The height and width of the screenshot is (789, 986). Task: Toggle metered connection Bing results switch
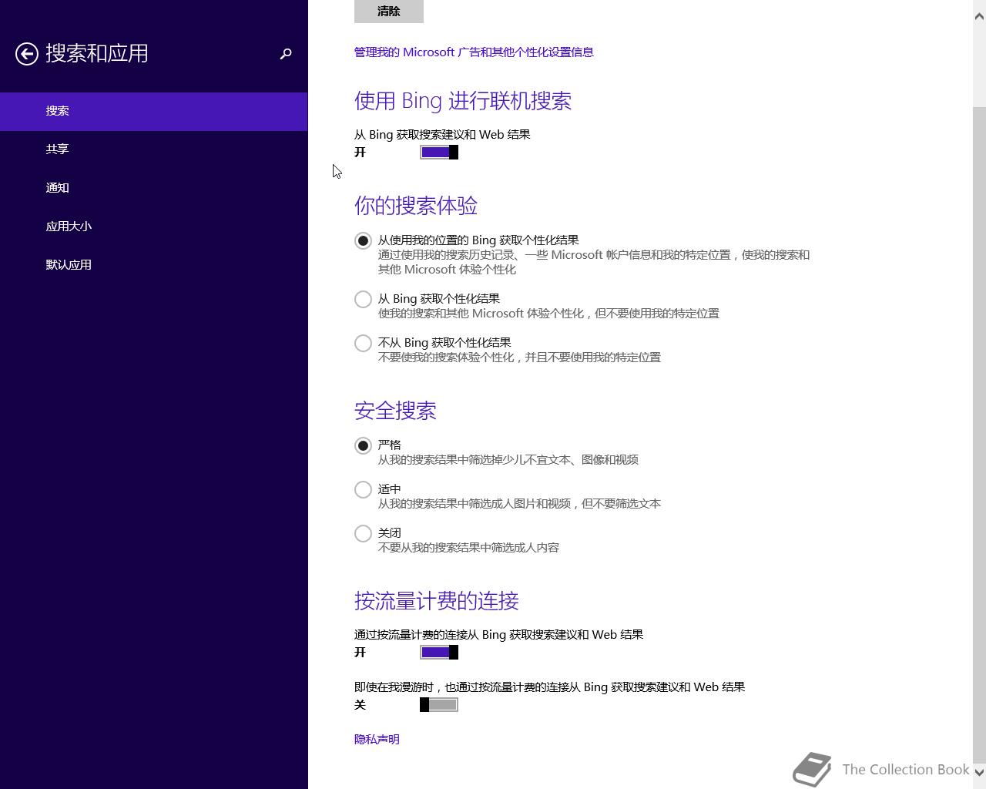coord(439,653)
